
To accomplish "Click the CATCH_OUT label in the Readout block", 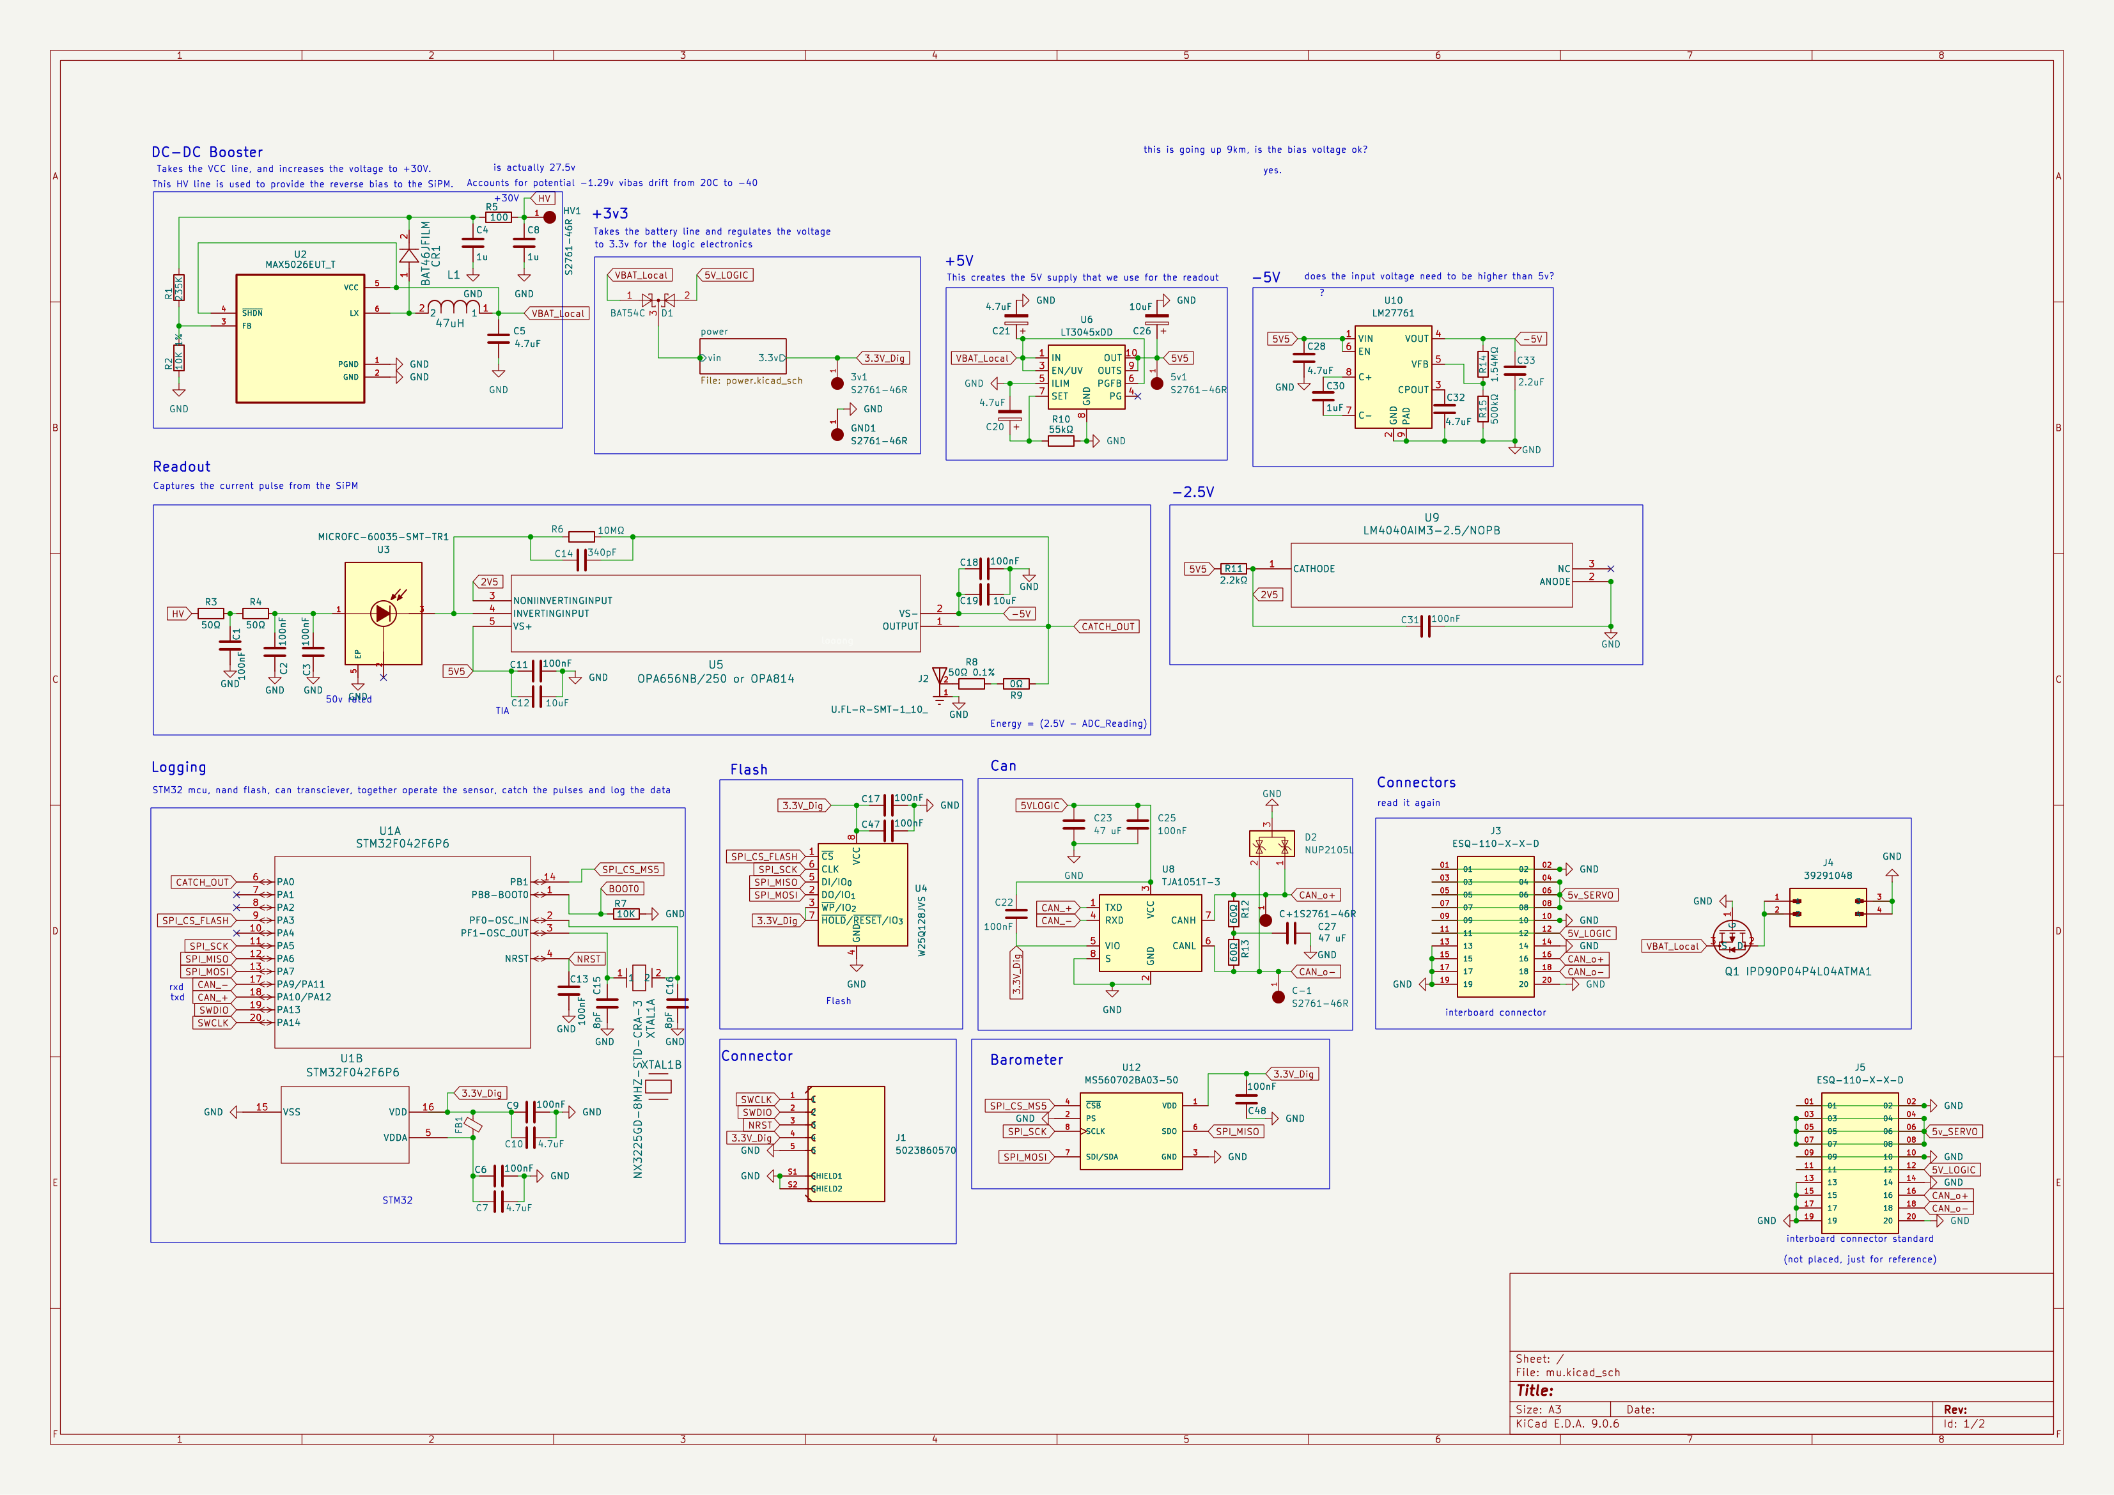I will tap(1108, 626).
